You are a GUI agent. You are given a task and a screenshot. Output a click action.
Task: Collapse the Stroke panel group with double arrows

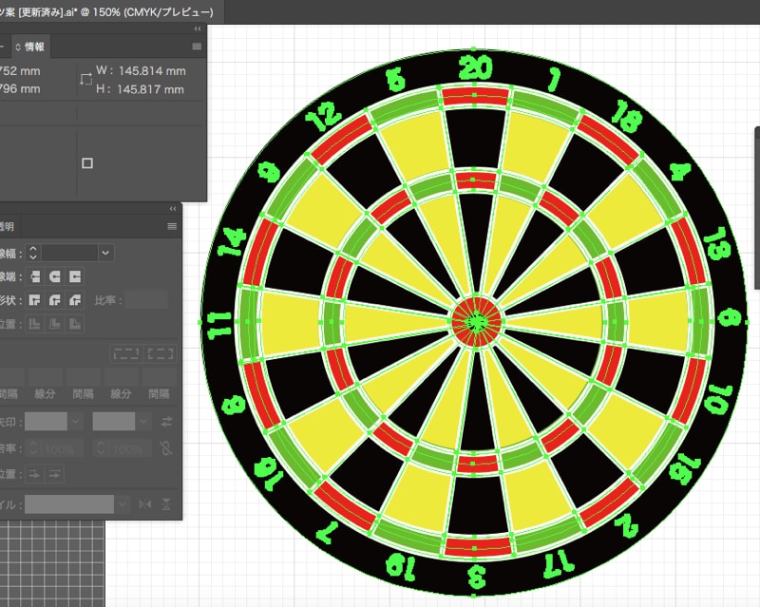tap(172, 208)
